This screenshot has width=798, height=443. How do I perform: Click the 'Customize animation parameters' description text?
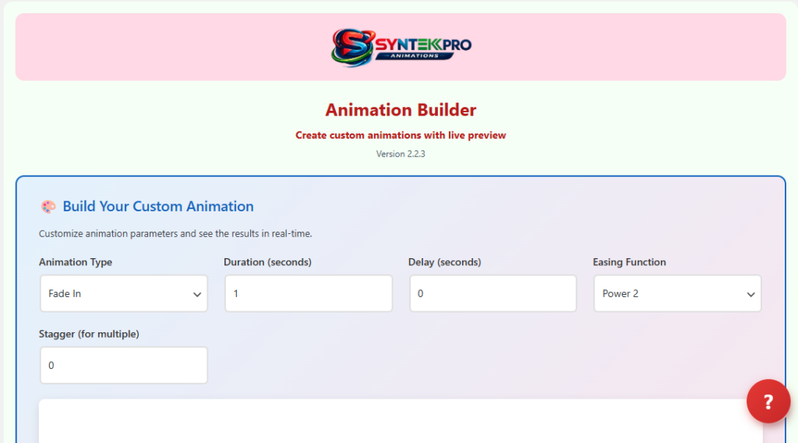[175, 234]
